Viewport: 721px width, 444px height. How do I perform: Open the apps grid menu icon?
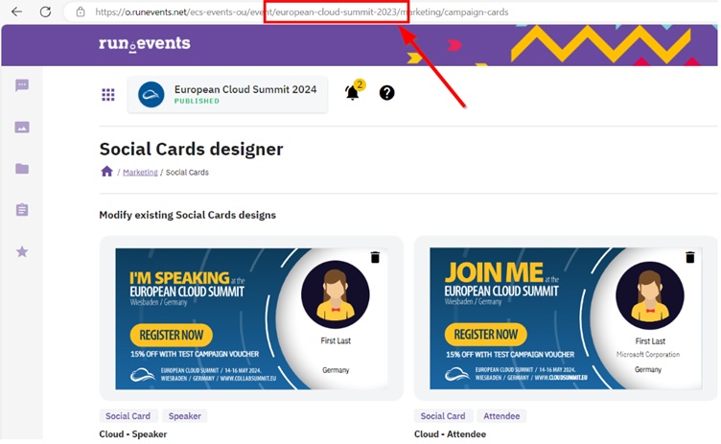coord(108,94)
